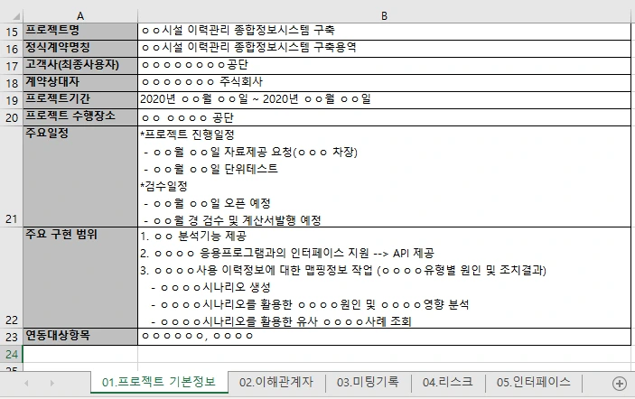Image resolution: width=635 pixels, height=399 pixels.
Task: Select the row 23 value cell
Action: coord(384,337)
